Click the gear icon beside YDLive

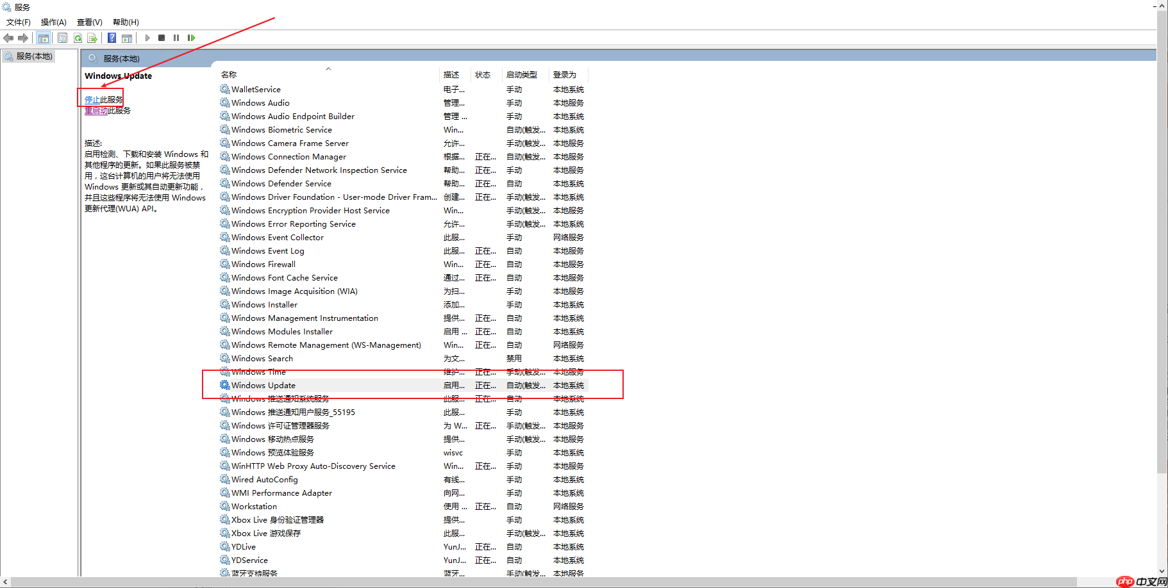pyautogui.click(x=224, y=546)
